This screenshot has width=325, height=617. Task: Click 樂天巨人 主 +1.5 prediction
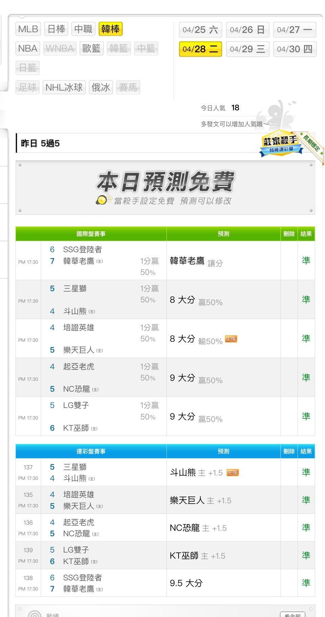(x=201, y=500)
